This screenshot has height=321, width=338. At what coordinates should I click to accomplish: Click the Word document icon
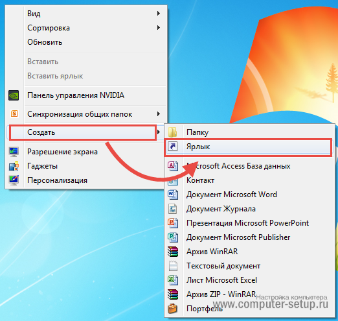coord(173,195)
